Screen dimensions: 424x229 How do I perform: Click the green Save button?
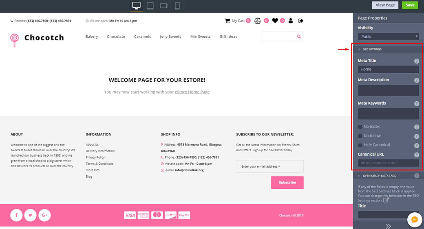(410, 5)
